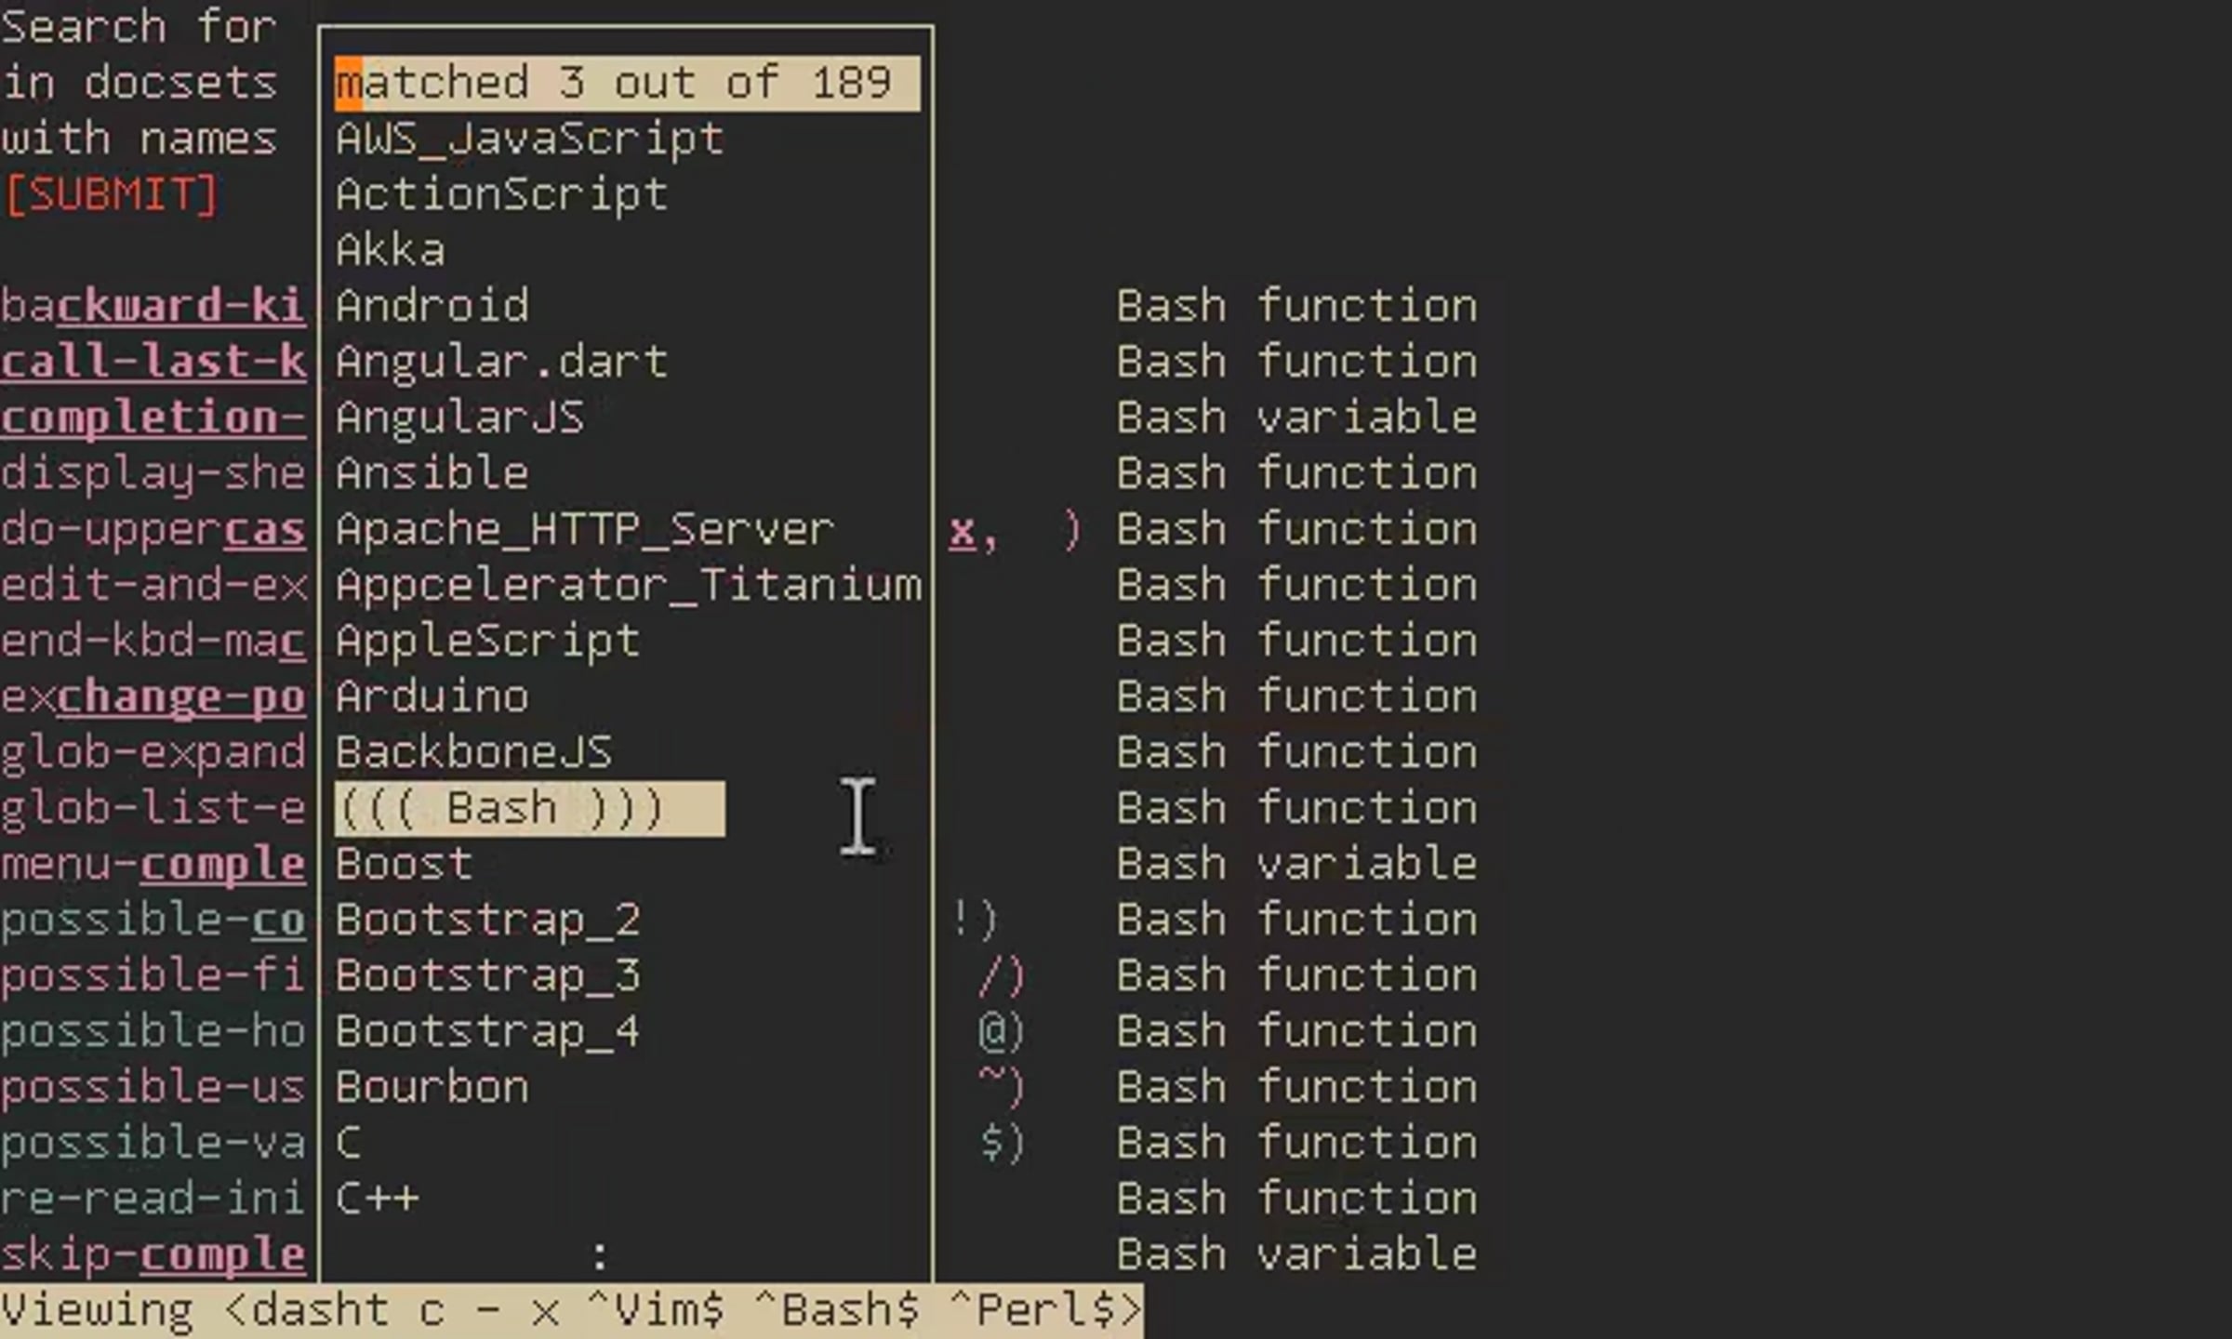2232x1339 pixels.
Task: Choose Bootstrap_2 from the list
Action: click(x=487, y=921)
